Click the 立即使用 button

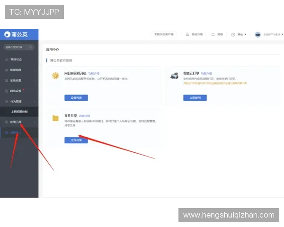pos(195,98)
